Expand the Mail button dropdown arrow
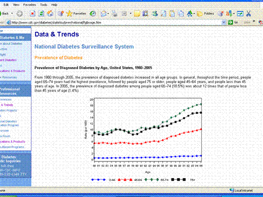 point(108,13)
